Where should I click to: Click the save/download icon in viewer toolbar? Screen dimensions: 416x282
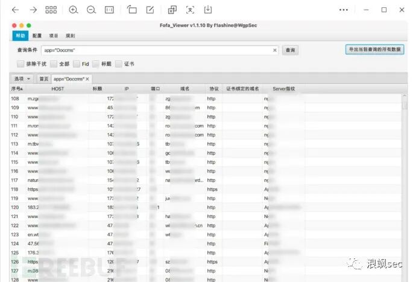click(208, 10)
